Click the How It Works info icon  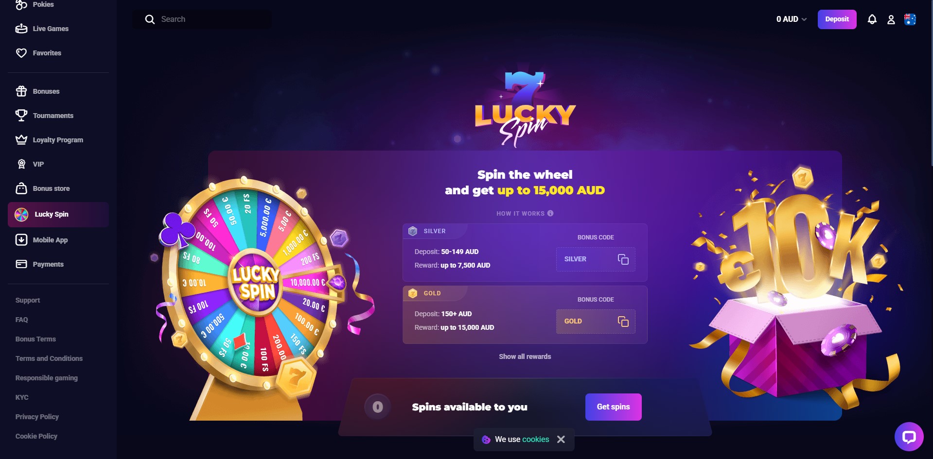(550, 213)
